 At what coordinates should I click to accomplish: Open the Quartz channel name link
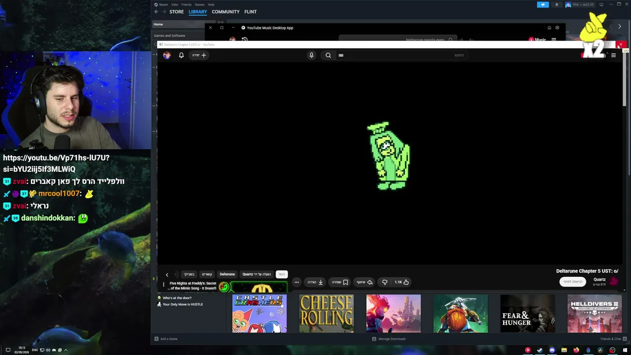pos(599,280)
